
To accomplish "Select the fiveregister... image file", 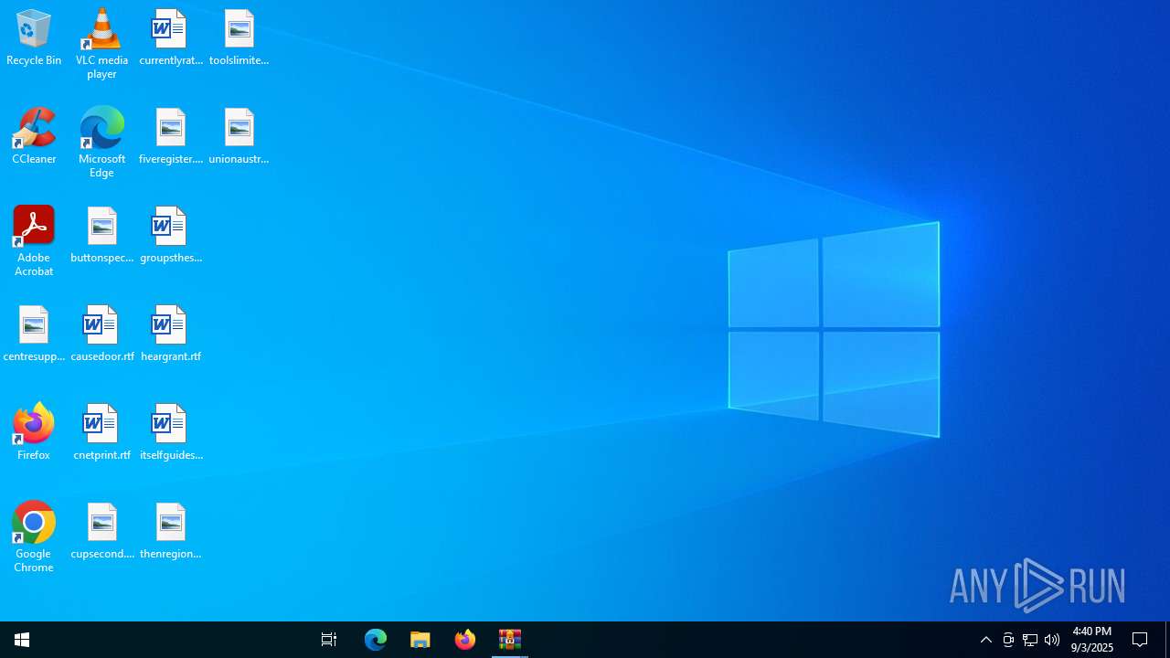I will pos(171,137).
